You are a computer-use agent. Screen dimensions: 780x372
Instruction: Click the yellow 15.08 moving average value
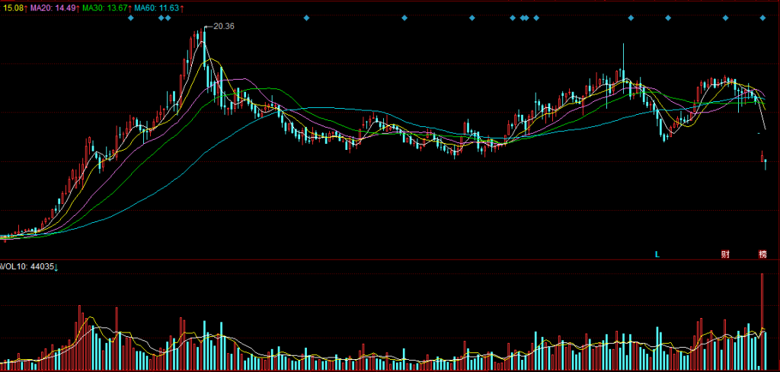pyautogui.click(x=12, y=8)
